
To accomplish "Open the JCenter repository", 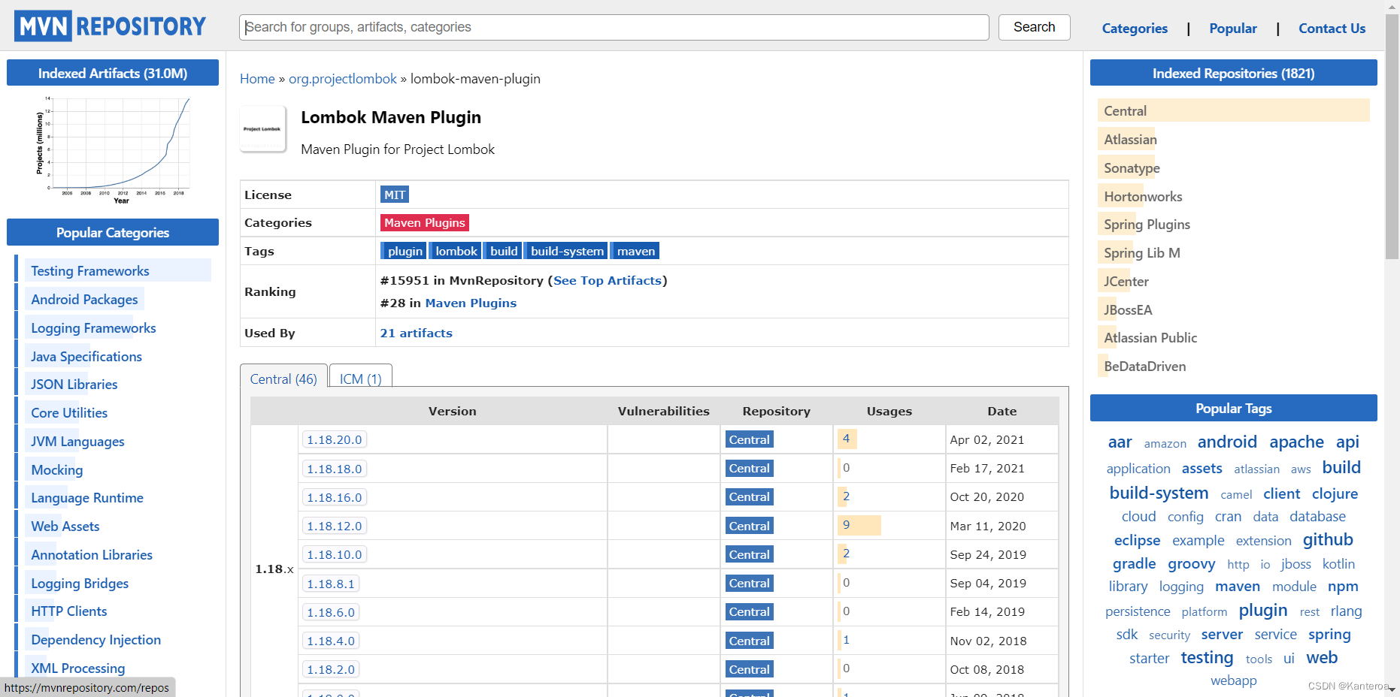I will coord(1126,282).
